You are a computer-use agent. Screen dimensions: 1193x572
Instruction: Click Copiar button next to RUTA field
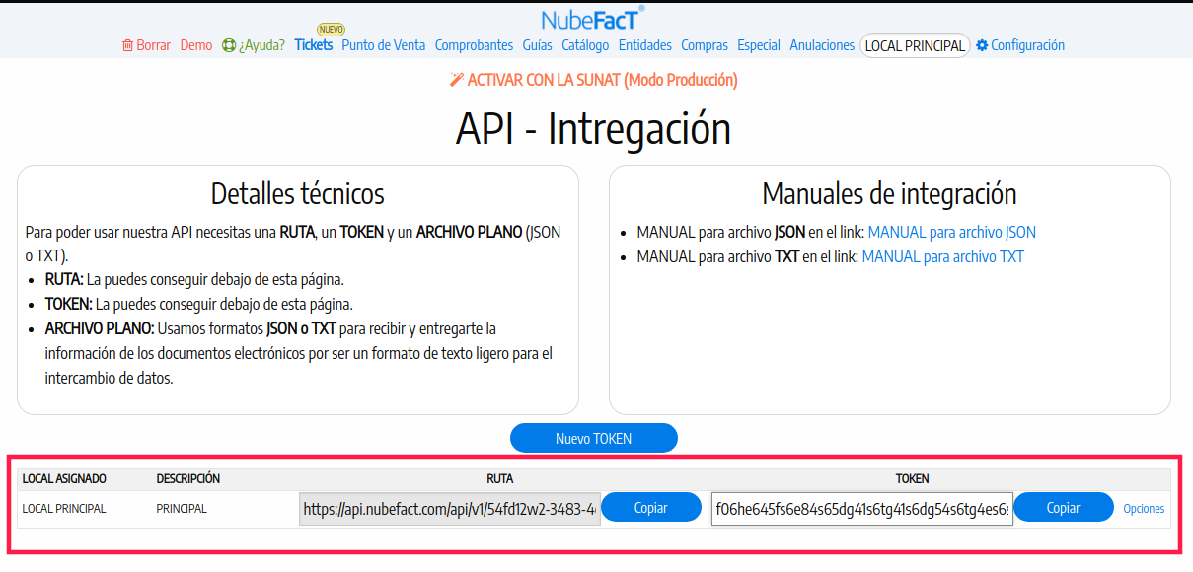[x=651, y=508]
